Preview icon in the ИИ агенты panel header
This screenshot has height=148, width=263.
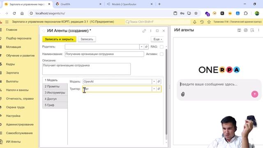pos(252,30)
